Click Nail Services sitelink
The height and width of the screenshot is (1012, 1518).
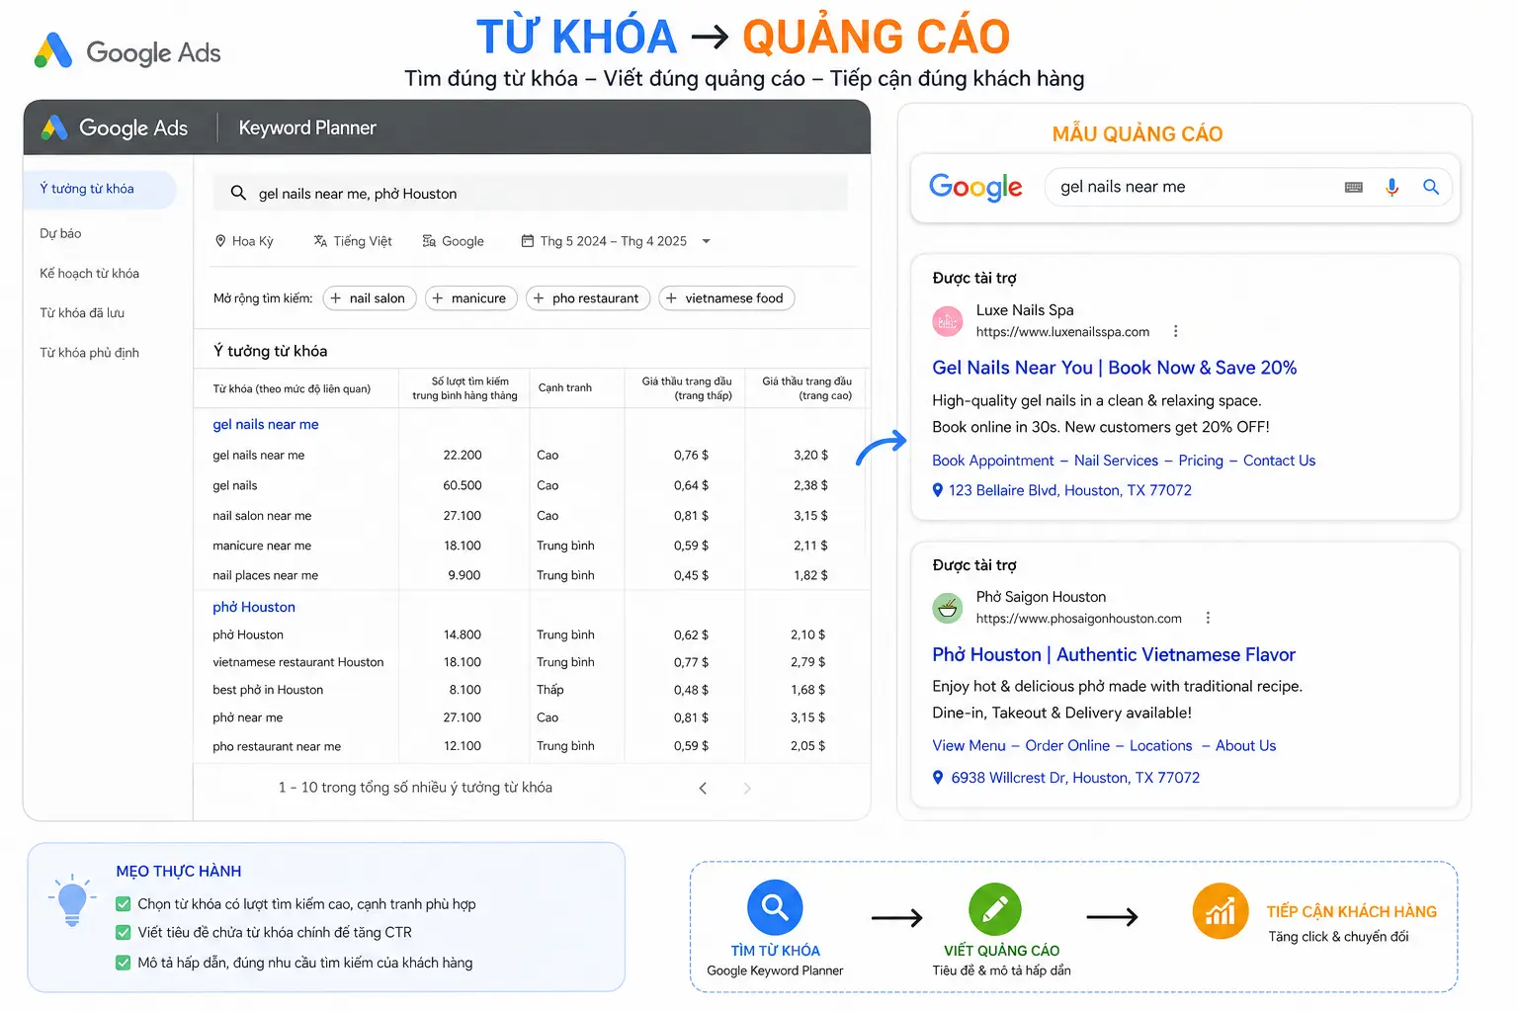[1116, 461]
